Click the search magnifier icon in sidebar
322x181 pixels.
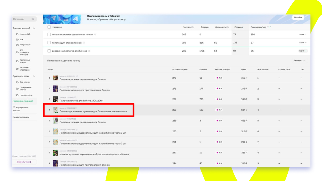coord(33,19)
